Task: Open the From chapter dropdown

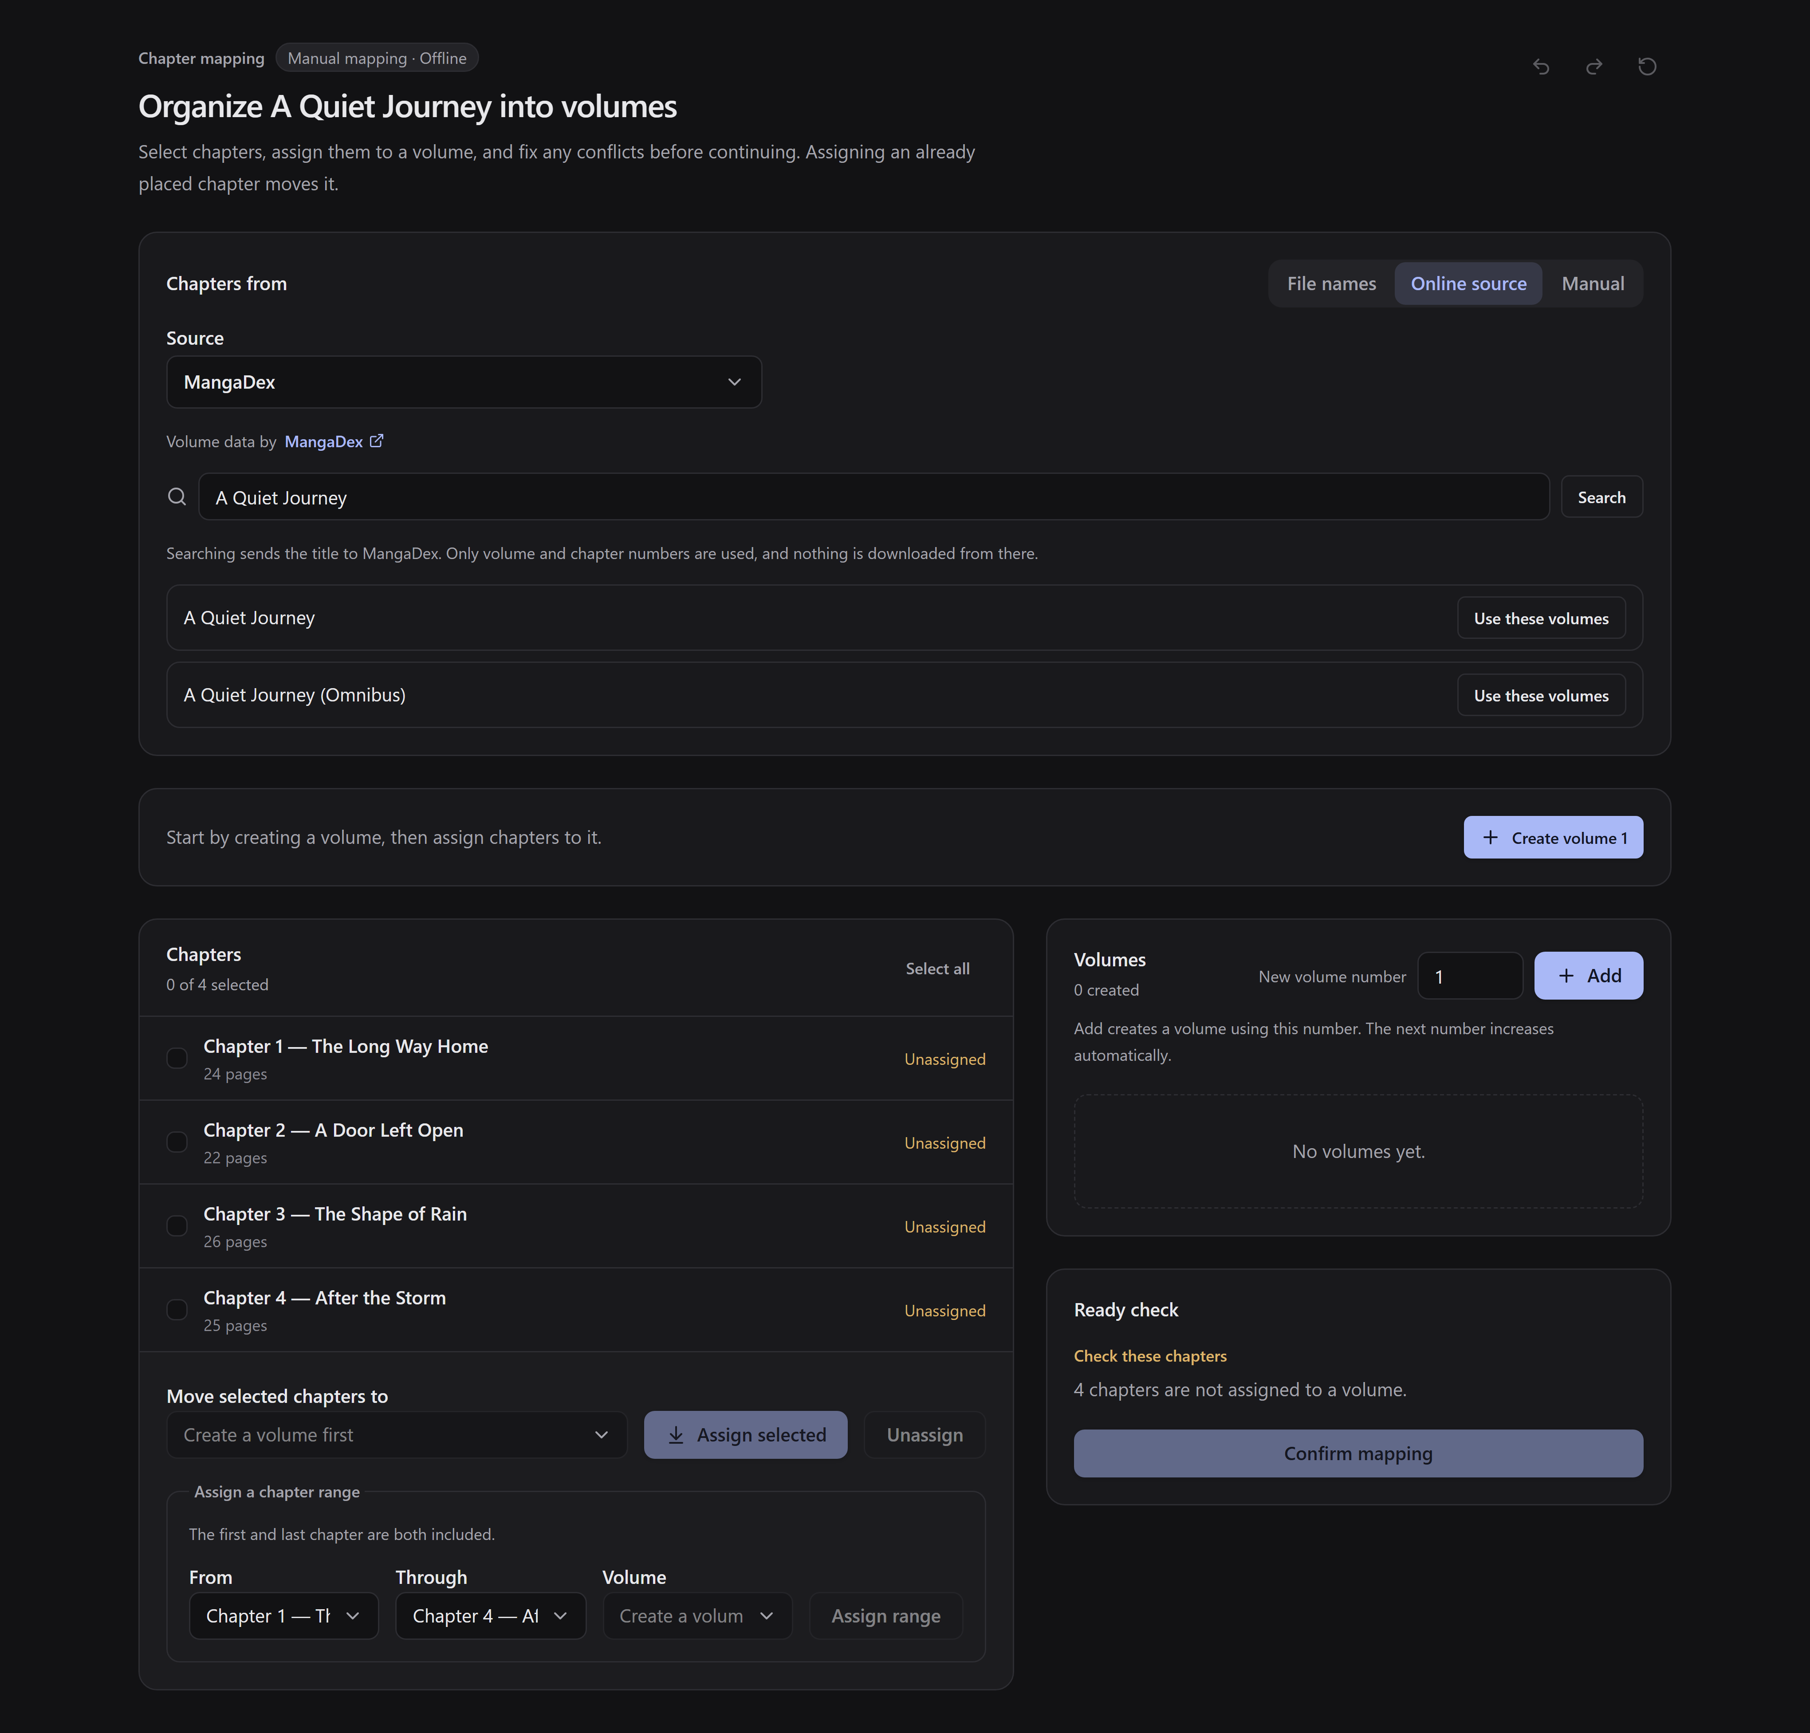Action: (283, 1616)
